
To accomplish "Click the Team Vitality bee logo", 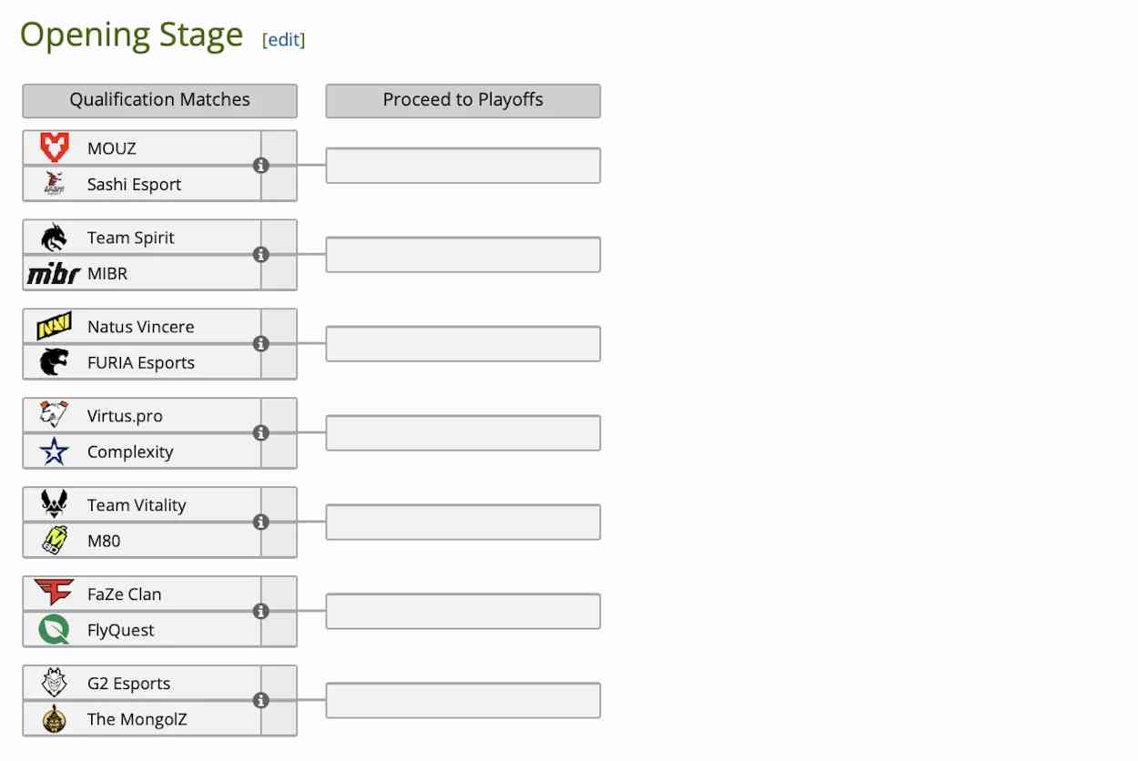I will [55, 504].
